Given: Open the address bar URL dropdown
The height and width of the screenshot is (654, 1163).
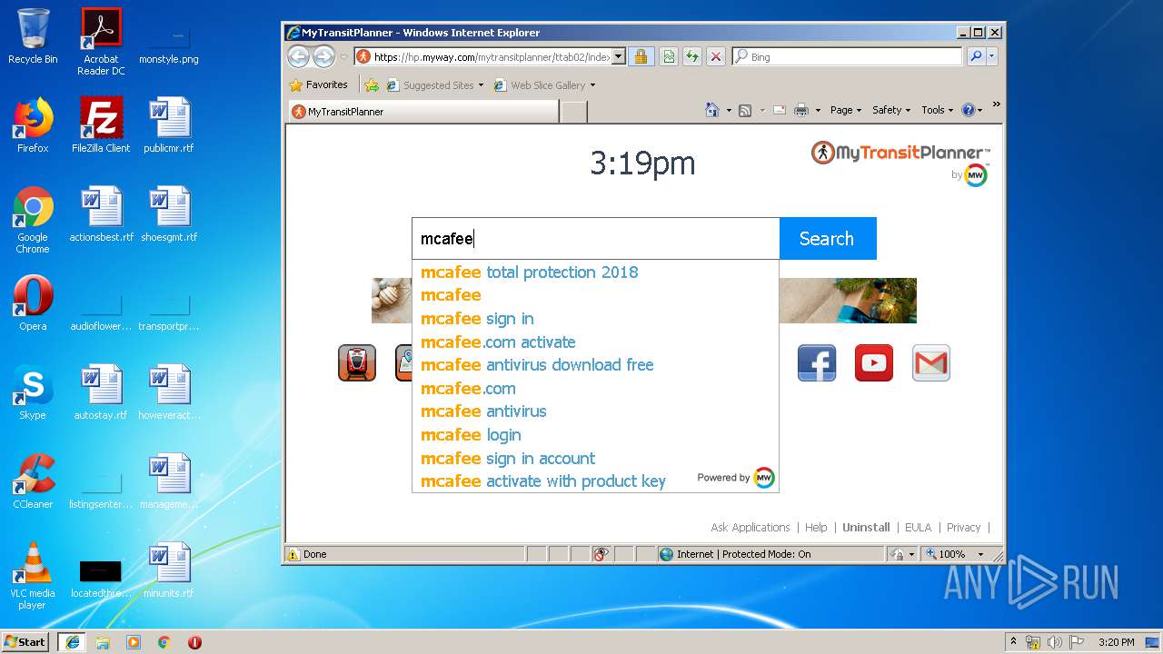Looking at the screenshot, I should [619, 56].
